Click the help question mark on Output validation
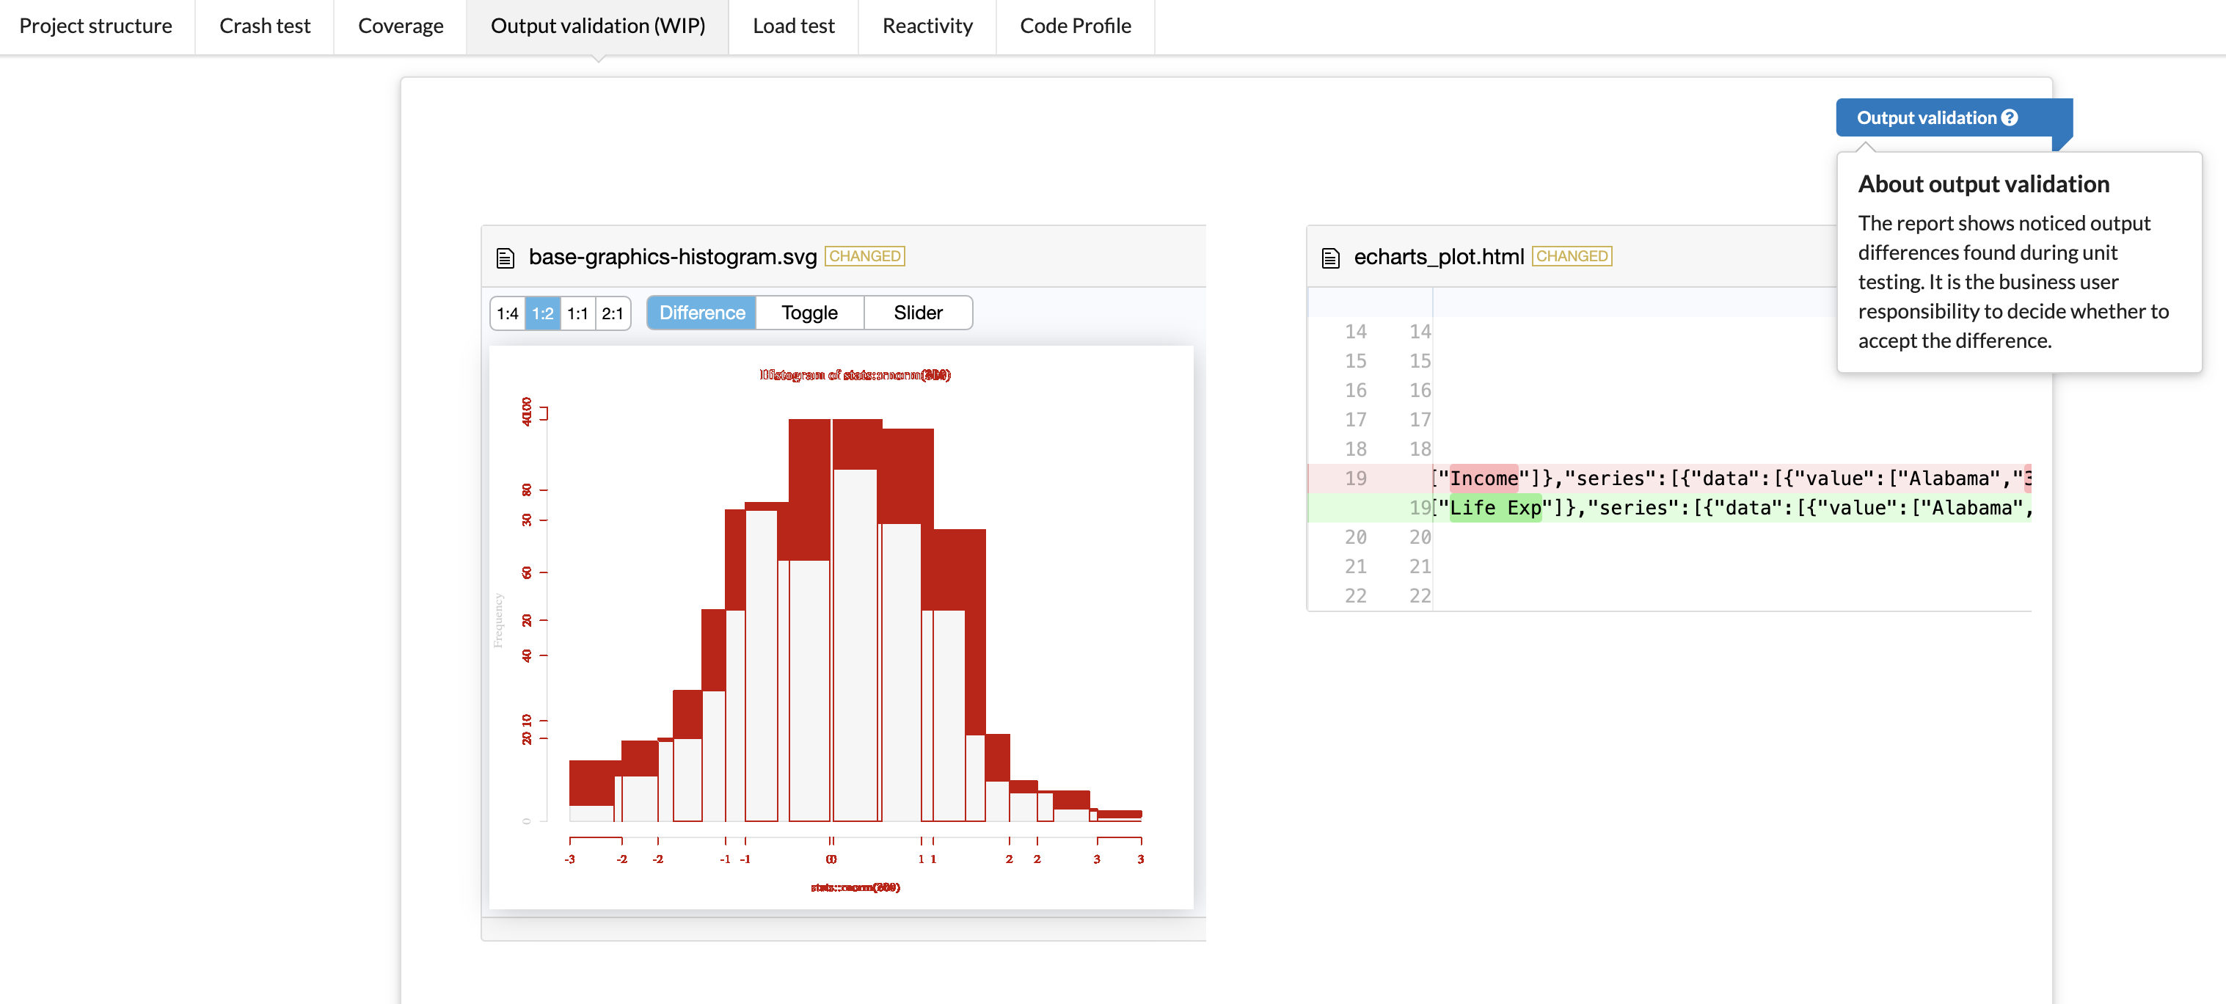 point(2010,117)
